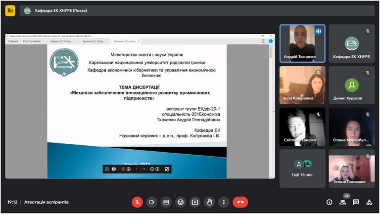This screenshot has width=380, height=214.
Task: Click the meeting name Атестація аспірантів
Action: 47,202
